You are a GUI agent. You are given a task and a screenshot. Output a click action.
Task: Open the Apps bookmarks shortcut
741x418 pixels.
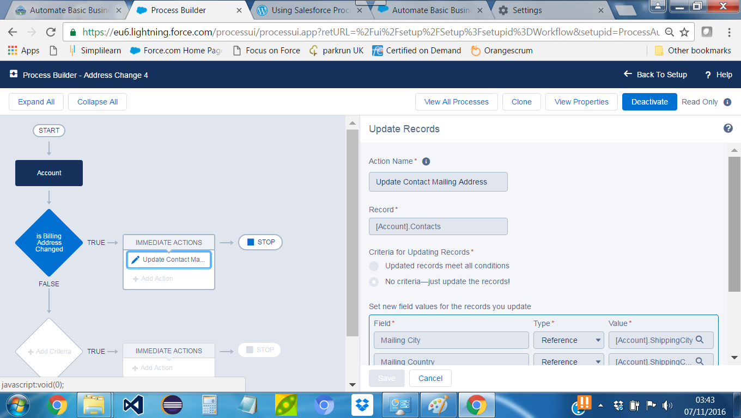click(x=23, y=50)
